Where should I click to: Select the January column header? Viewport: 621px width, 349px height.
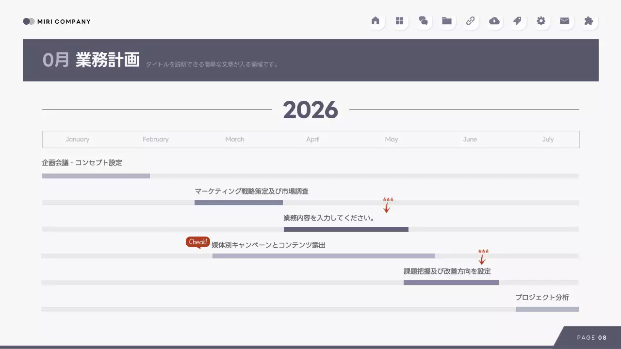pyautogui.click(x=78, y=139)
